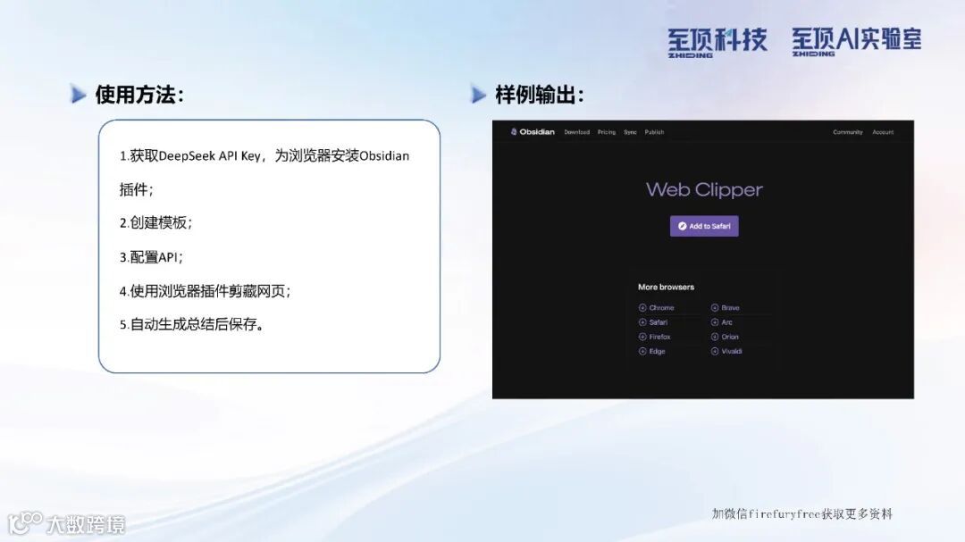Click the 至顶科技 logo

click(717, 42)
